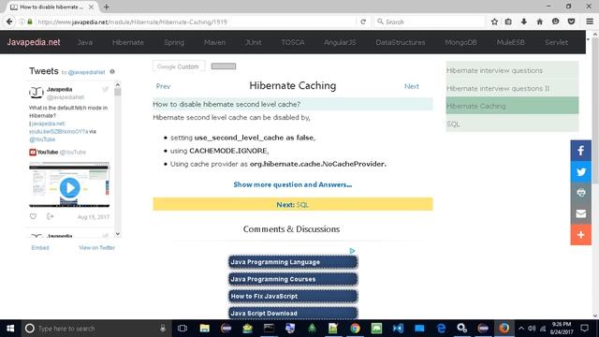Screen dimensions: 599x337
Task: Click the 'Java Programming Courses' ad button
Action: click(x=293, y=279)
